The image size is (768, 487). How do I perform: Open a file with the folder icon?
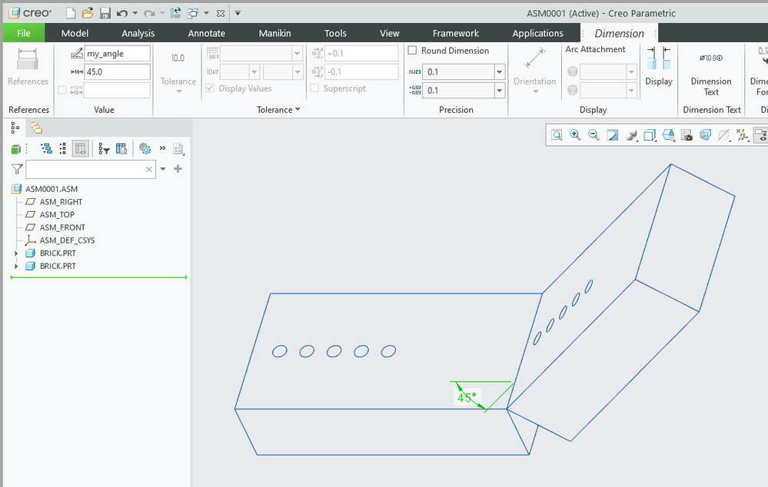tap(88, 13)
